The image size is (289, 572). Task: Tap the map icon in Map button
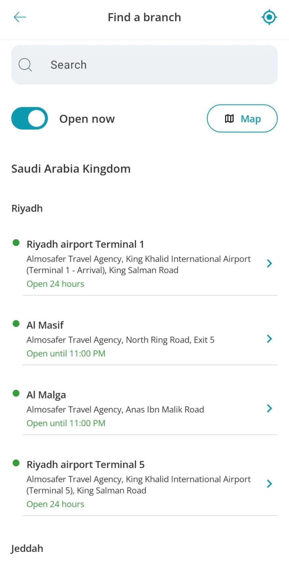(x=229, y=119)
